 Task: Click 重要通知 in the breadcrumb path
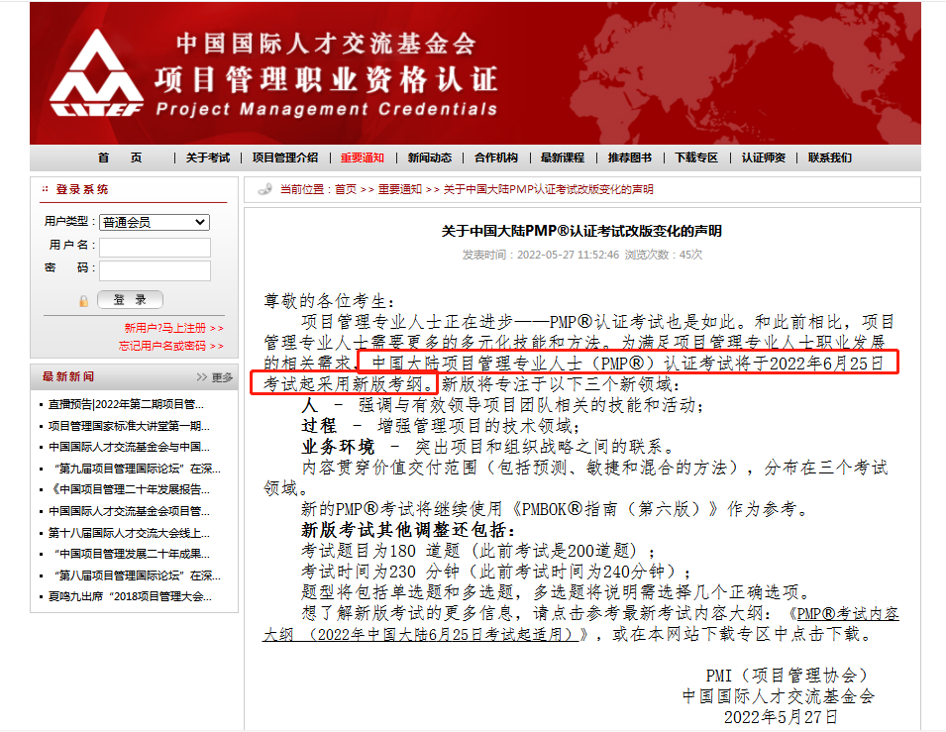click(399, 189)
